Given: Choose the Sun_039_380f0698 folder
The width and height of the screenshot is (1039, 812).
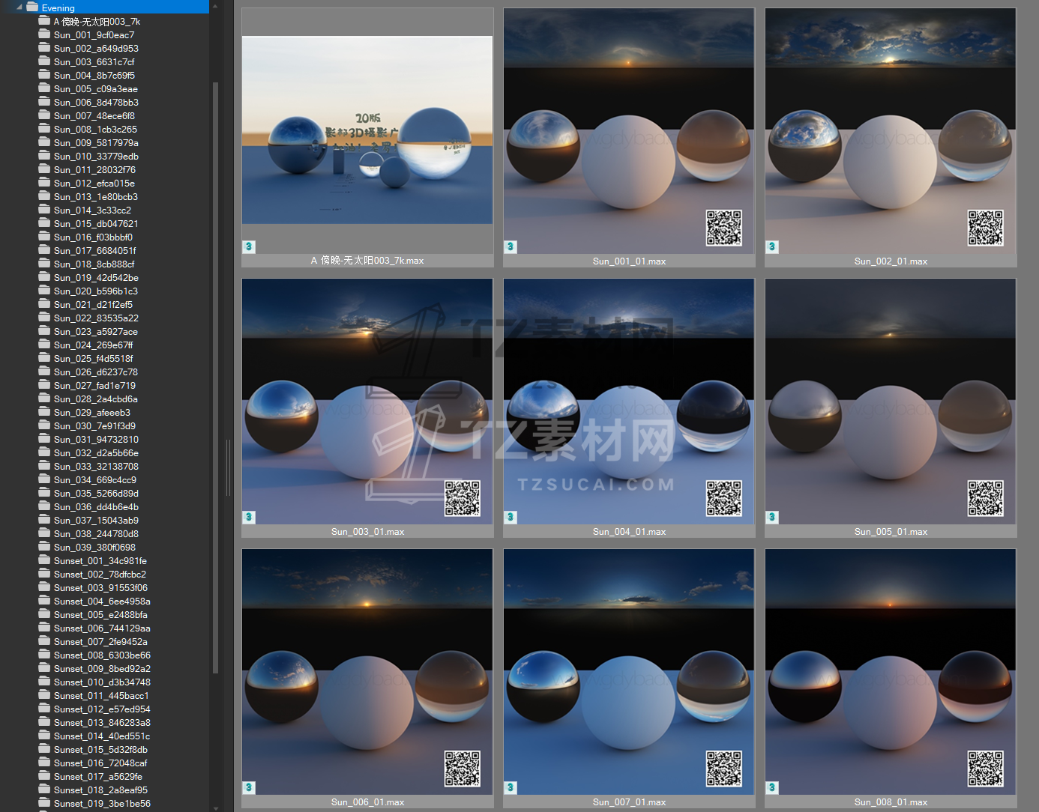Looking at the screenshot, I should click(94, 548).
